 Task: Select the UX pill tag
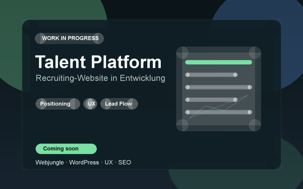click(x=90, y=104)
